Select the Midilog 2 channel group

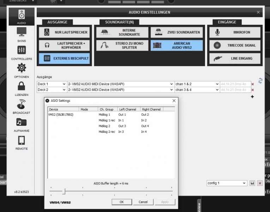pyautogui.click(x=104, y=126)
